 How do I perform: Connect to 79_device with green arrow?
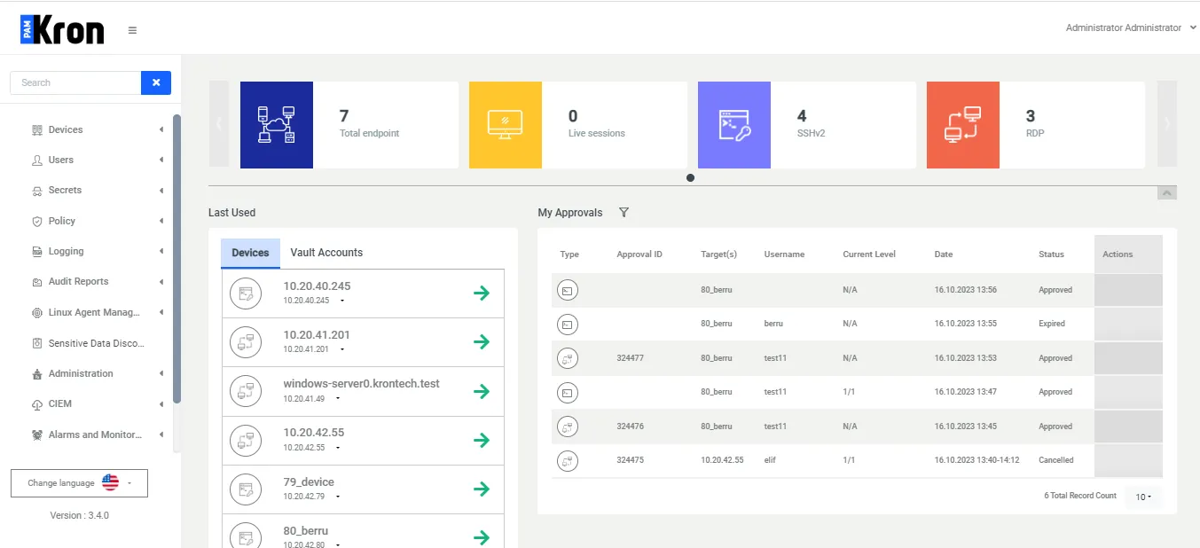pos(482,489)
